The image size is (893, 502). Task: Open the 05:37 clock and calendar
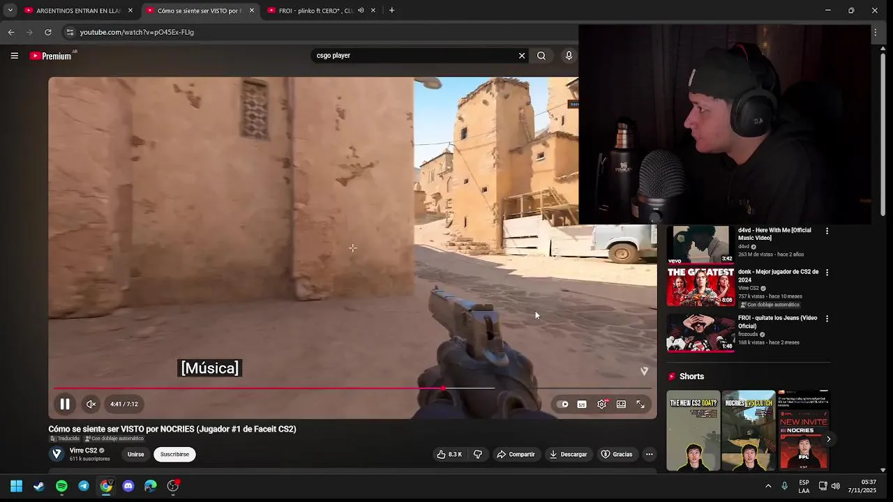click(x=862, y=486)
